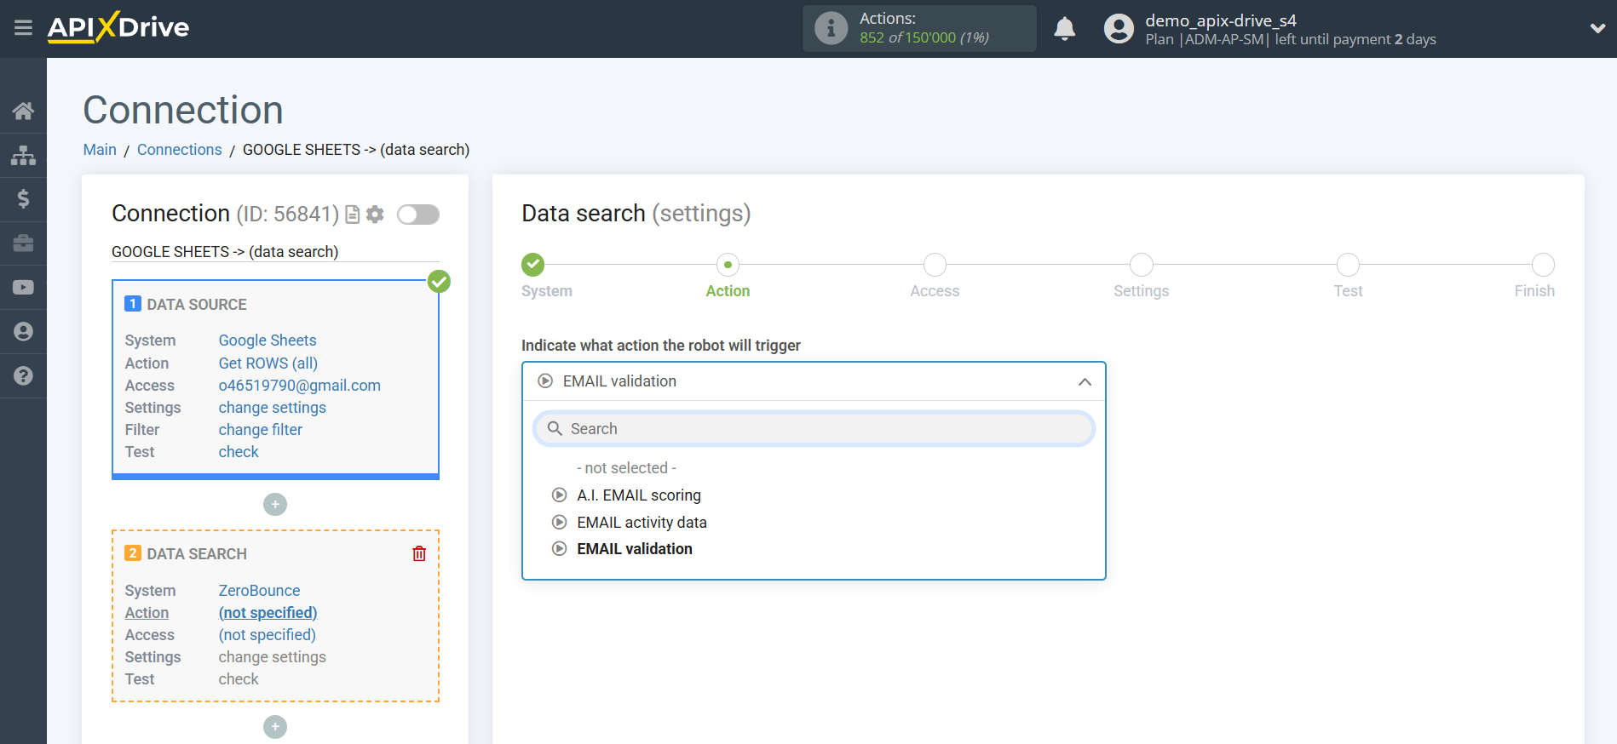Image resolution: width=1617 pixels, height=744 pixels.
Task: Add a block with the plus button below Data Source
Action: tap(275, 505)
